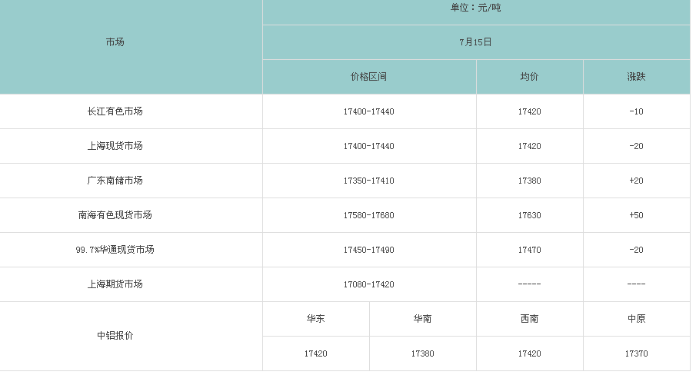Click the 广东南储市场 market name
Screen dimensions: 696x375
click(115, 181)
